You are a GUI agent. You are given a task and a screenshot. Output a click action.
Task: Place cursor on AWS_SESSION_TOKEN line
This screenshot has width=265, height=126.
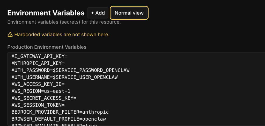38,105
